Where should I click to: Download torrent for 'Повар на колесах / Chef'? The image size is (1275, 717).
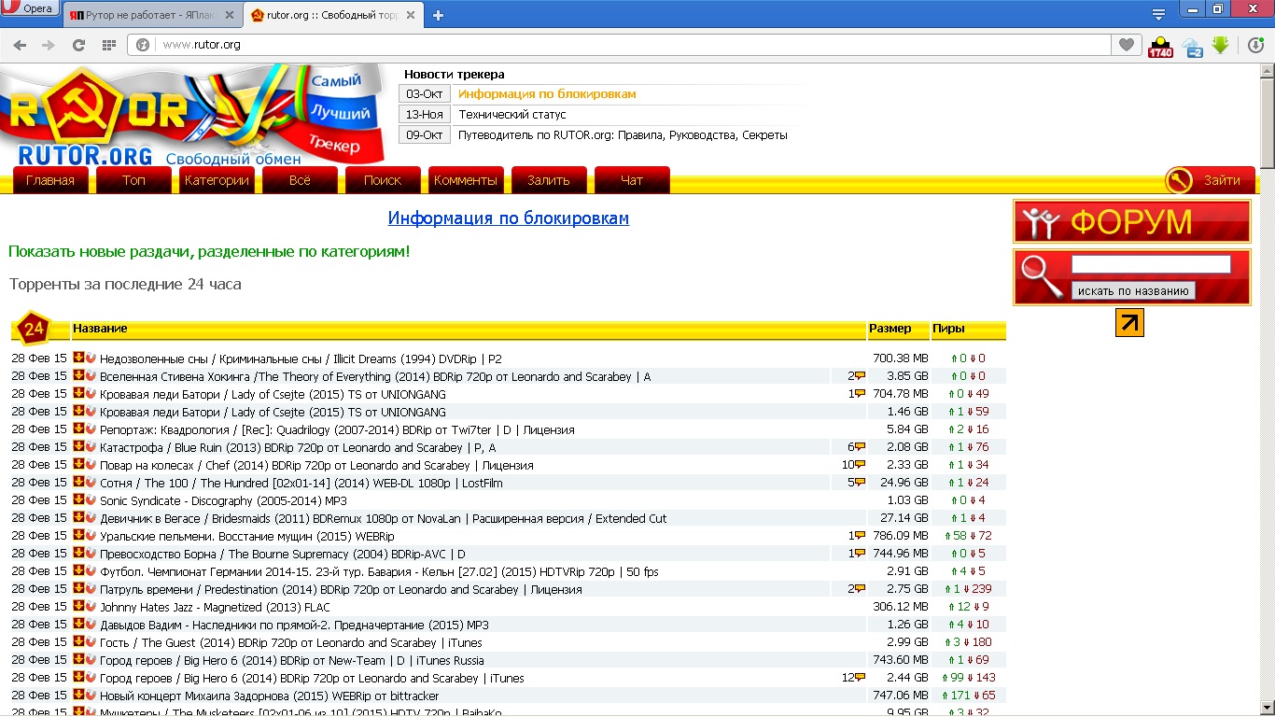79,464
